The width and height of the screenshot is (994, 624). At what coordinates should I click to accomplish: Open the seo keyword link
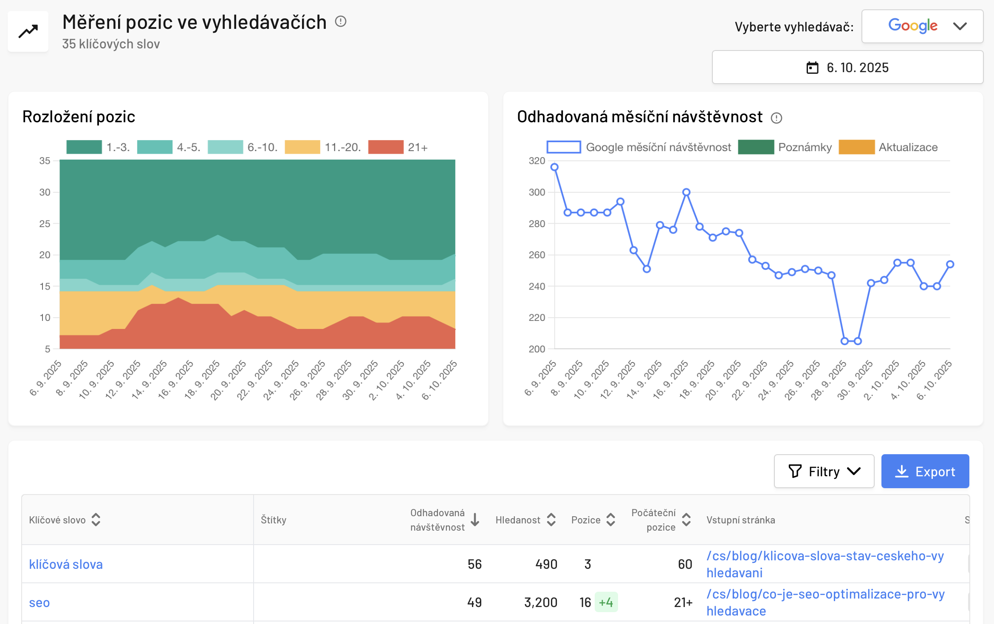(39, 602)
